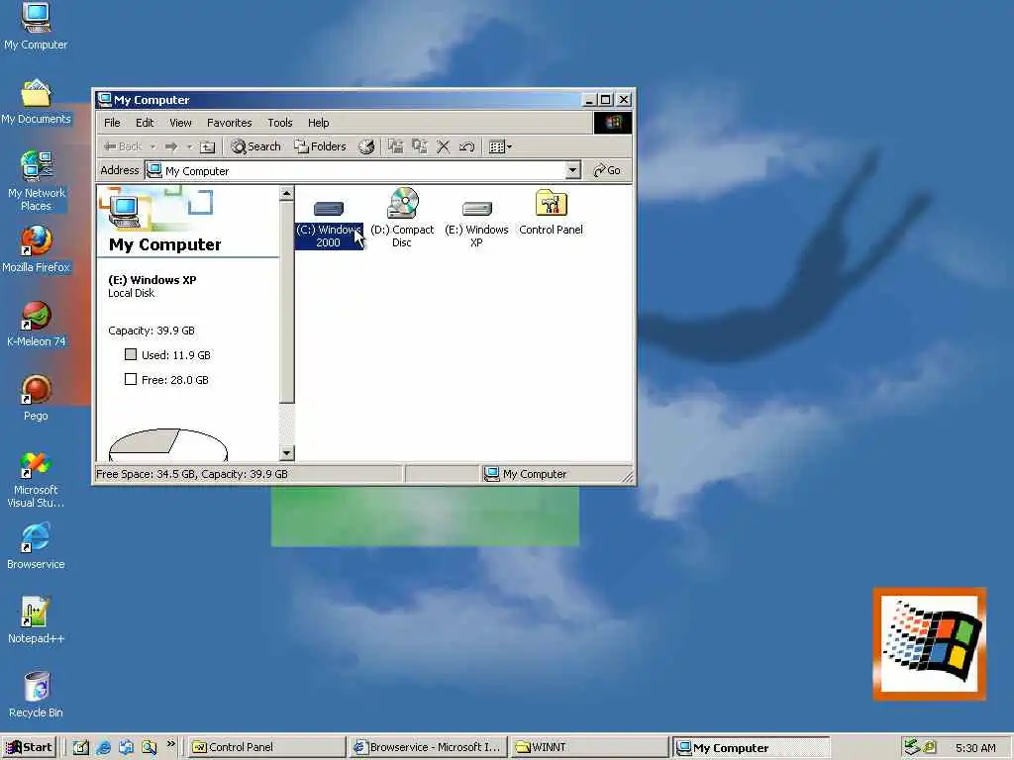Click 'Capacity: 39.9 GB' text in left pane
1014x760 pixels.
point(152,331)
